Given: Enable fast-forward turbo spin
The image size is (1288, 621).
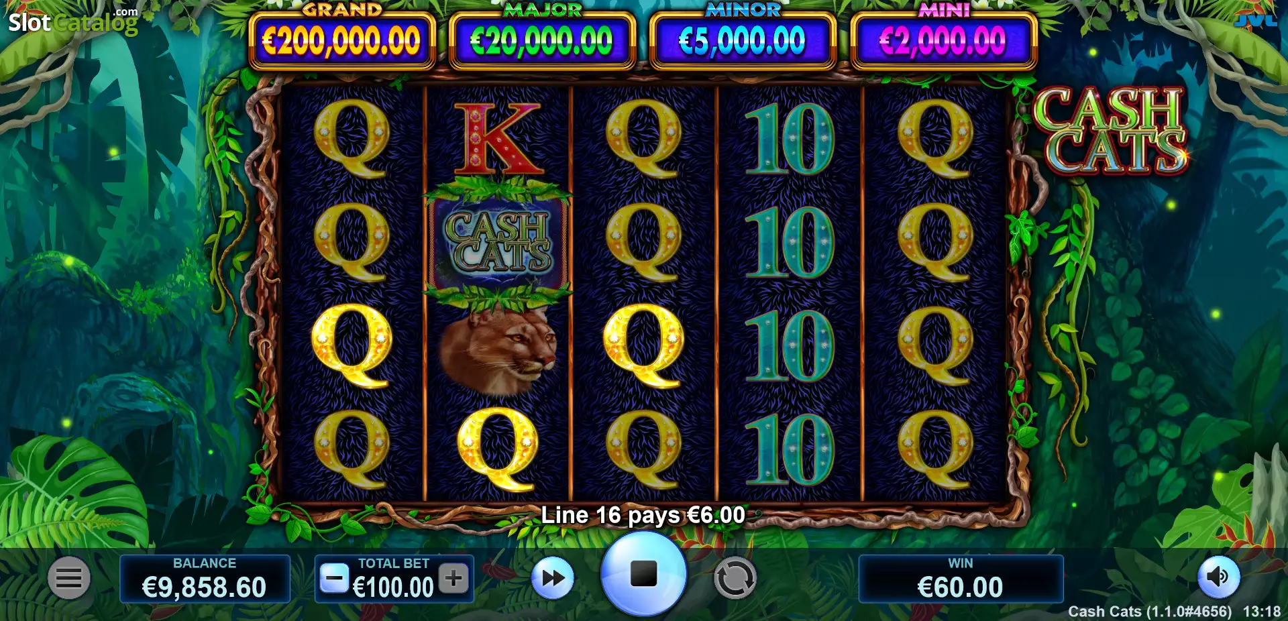Looking at the screenshot, I should tap(553, 577).
